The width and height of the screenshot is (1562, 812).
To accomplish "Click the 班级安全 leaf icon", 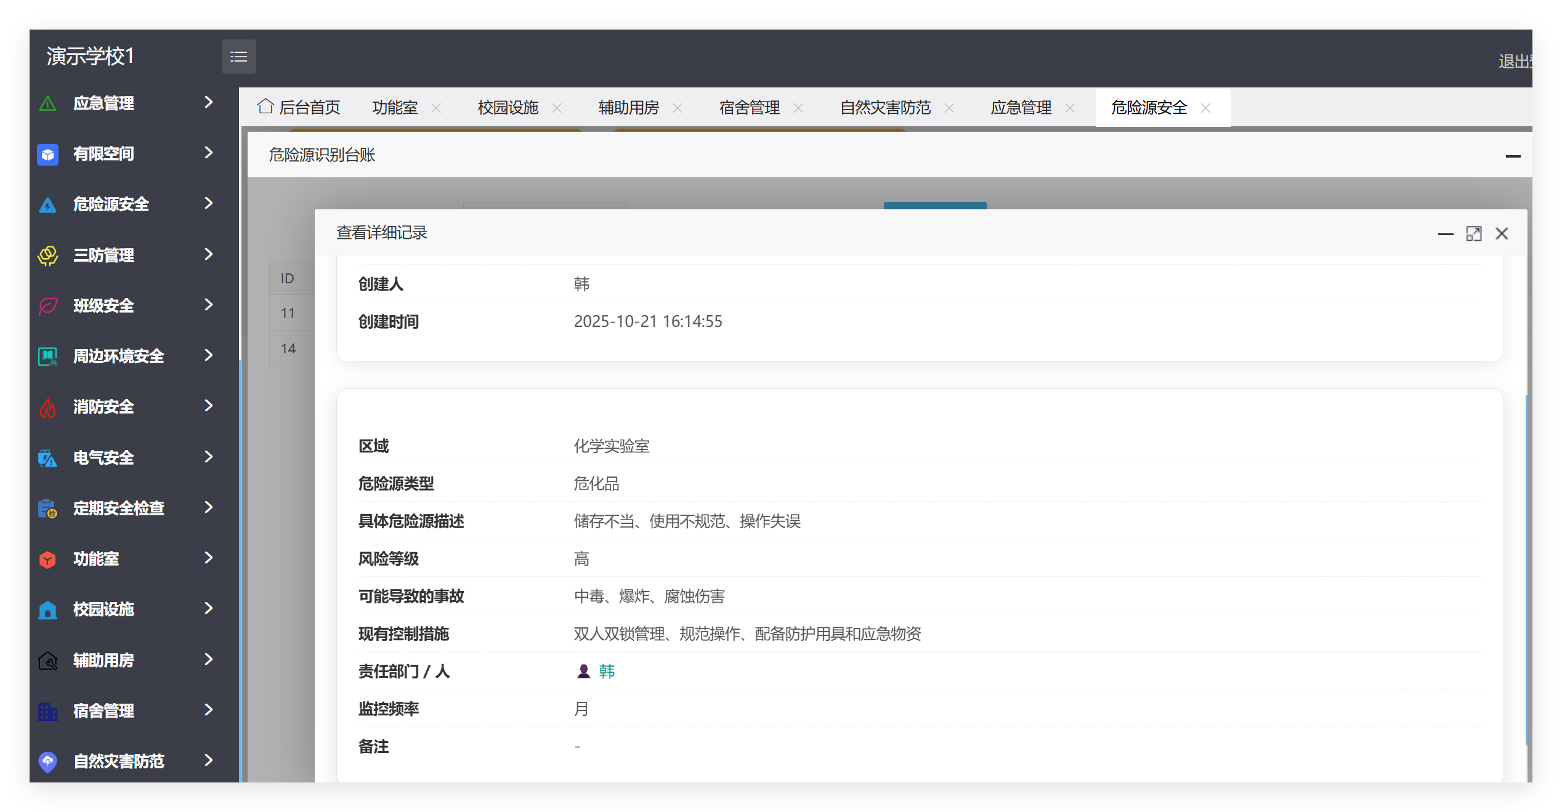I will 47,306.
